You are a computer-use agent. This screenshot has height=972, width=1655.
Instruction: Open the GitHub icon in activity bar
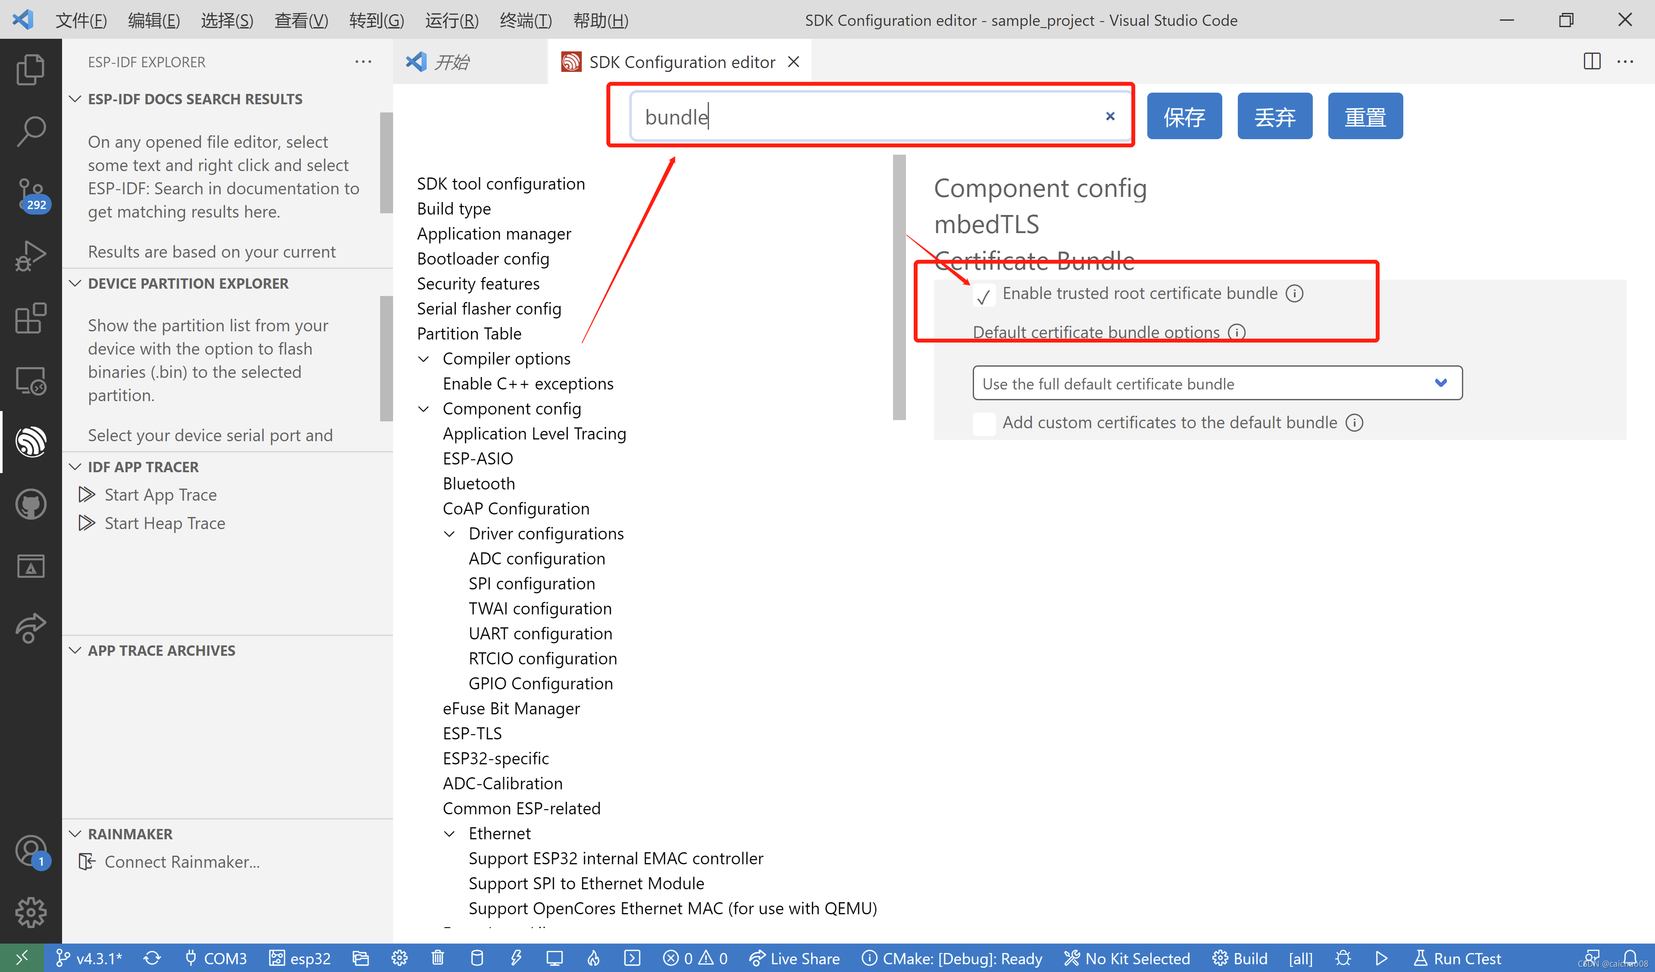coord(30,505)
